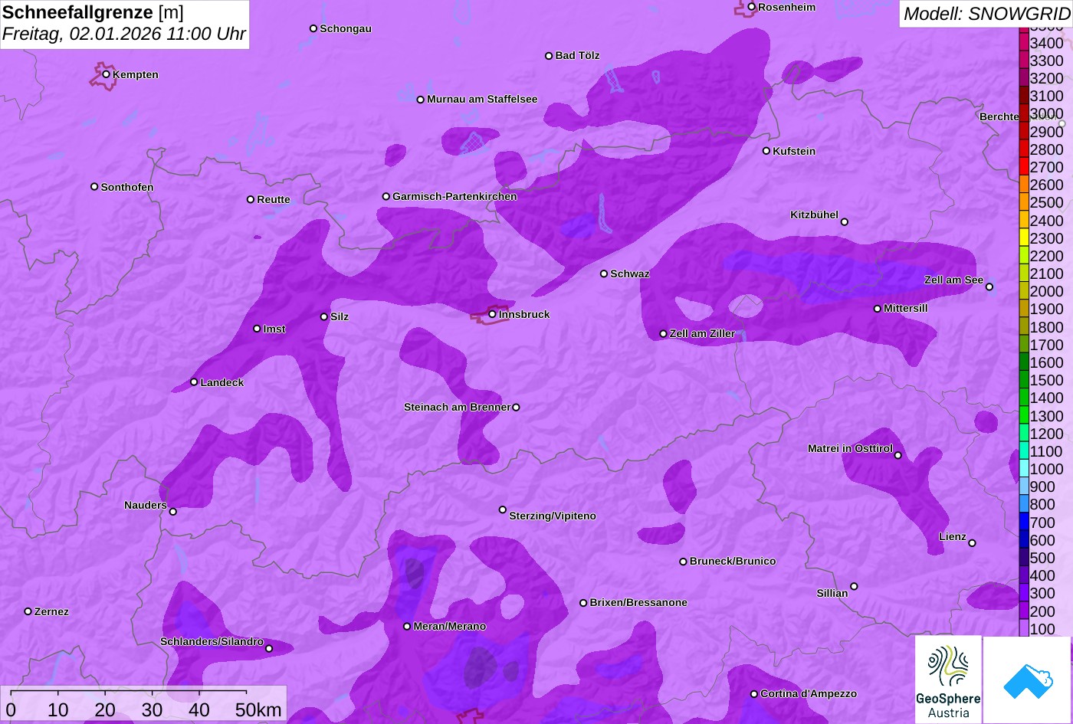This screenshot has width=1073, height=724.
Task: Select the 600 m dark blue swatch
Action: tap(1024, 540)
